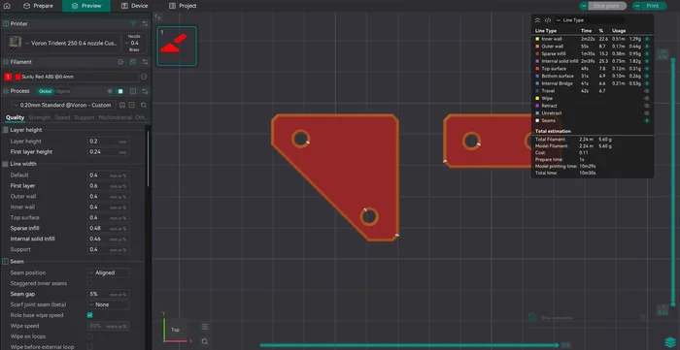Open Print button dropdown arrow
This screenshot has height=350, width=680.
coord(637,6)
